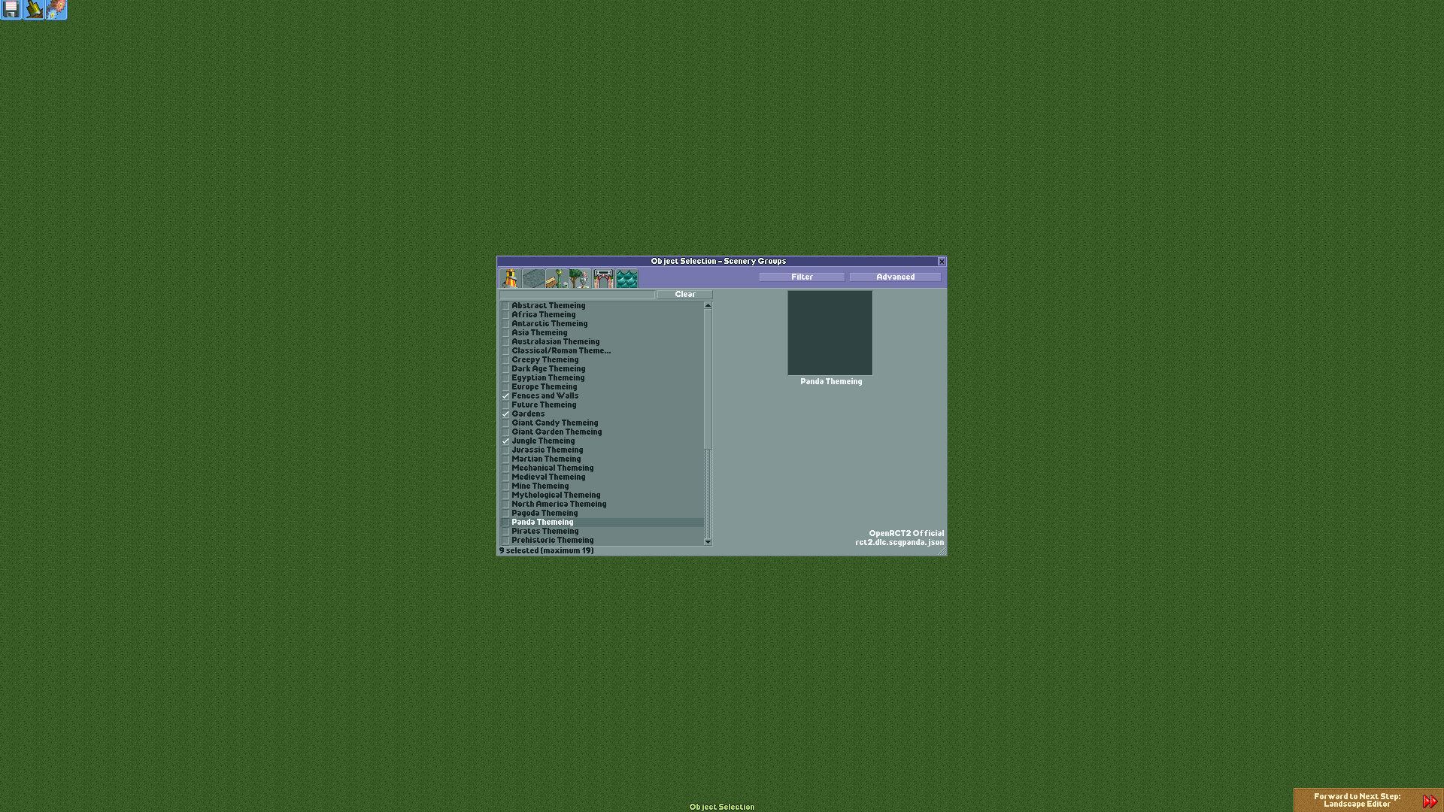Select the Water objects tab icon
The height and width of the screenshot is (812, 1444).
click(629, 278)
